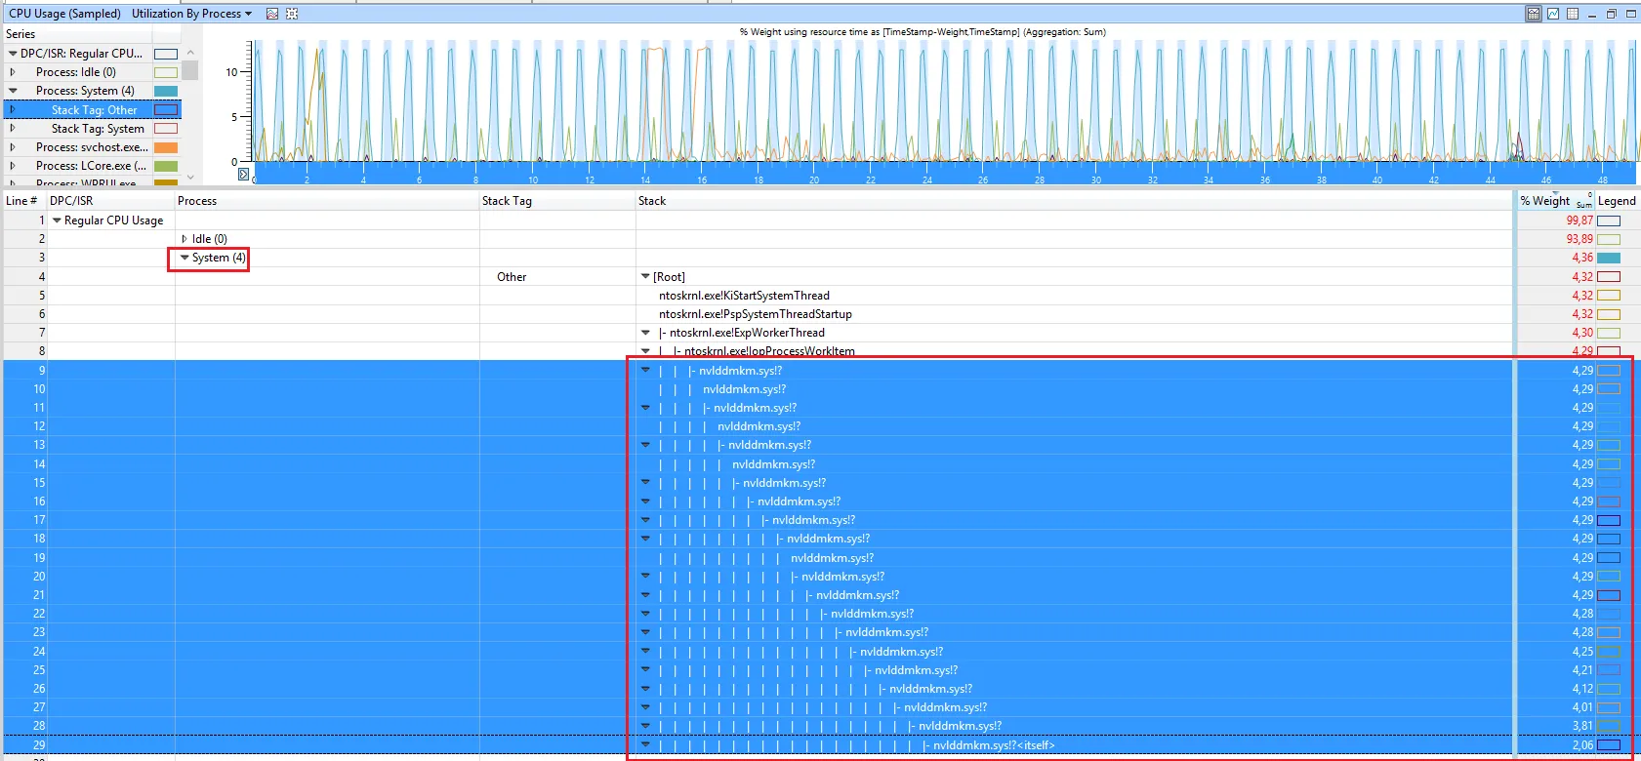
Task: Restore down the CPU Usage panel
Action: pyautogui.click(x=1612, y=14)
